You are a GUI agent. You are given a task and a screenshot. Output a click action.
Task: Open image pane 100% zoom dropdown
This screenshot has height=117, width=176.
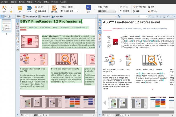click(x=38, y=115)
